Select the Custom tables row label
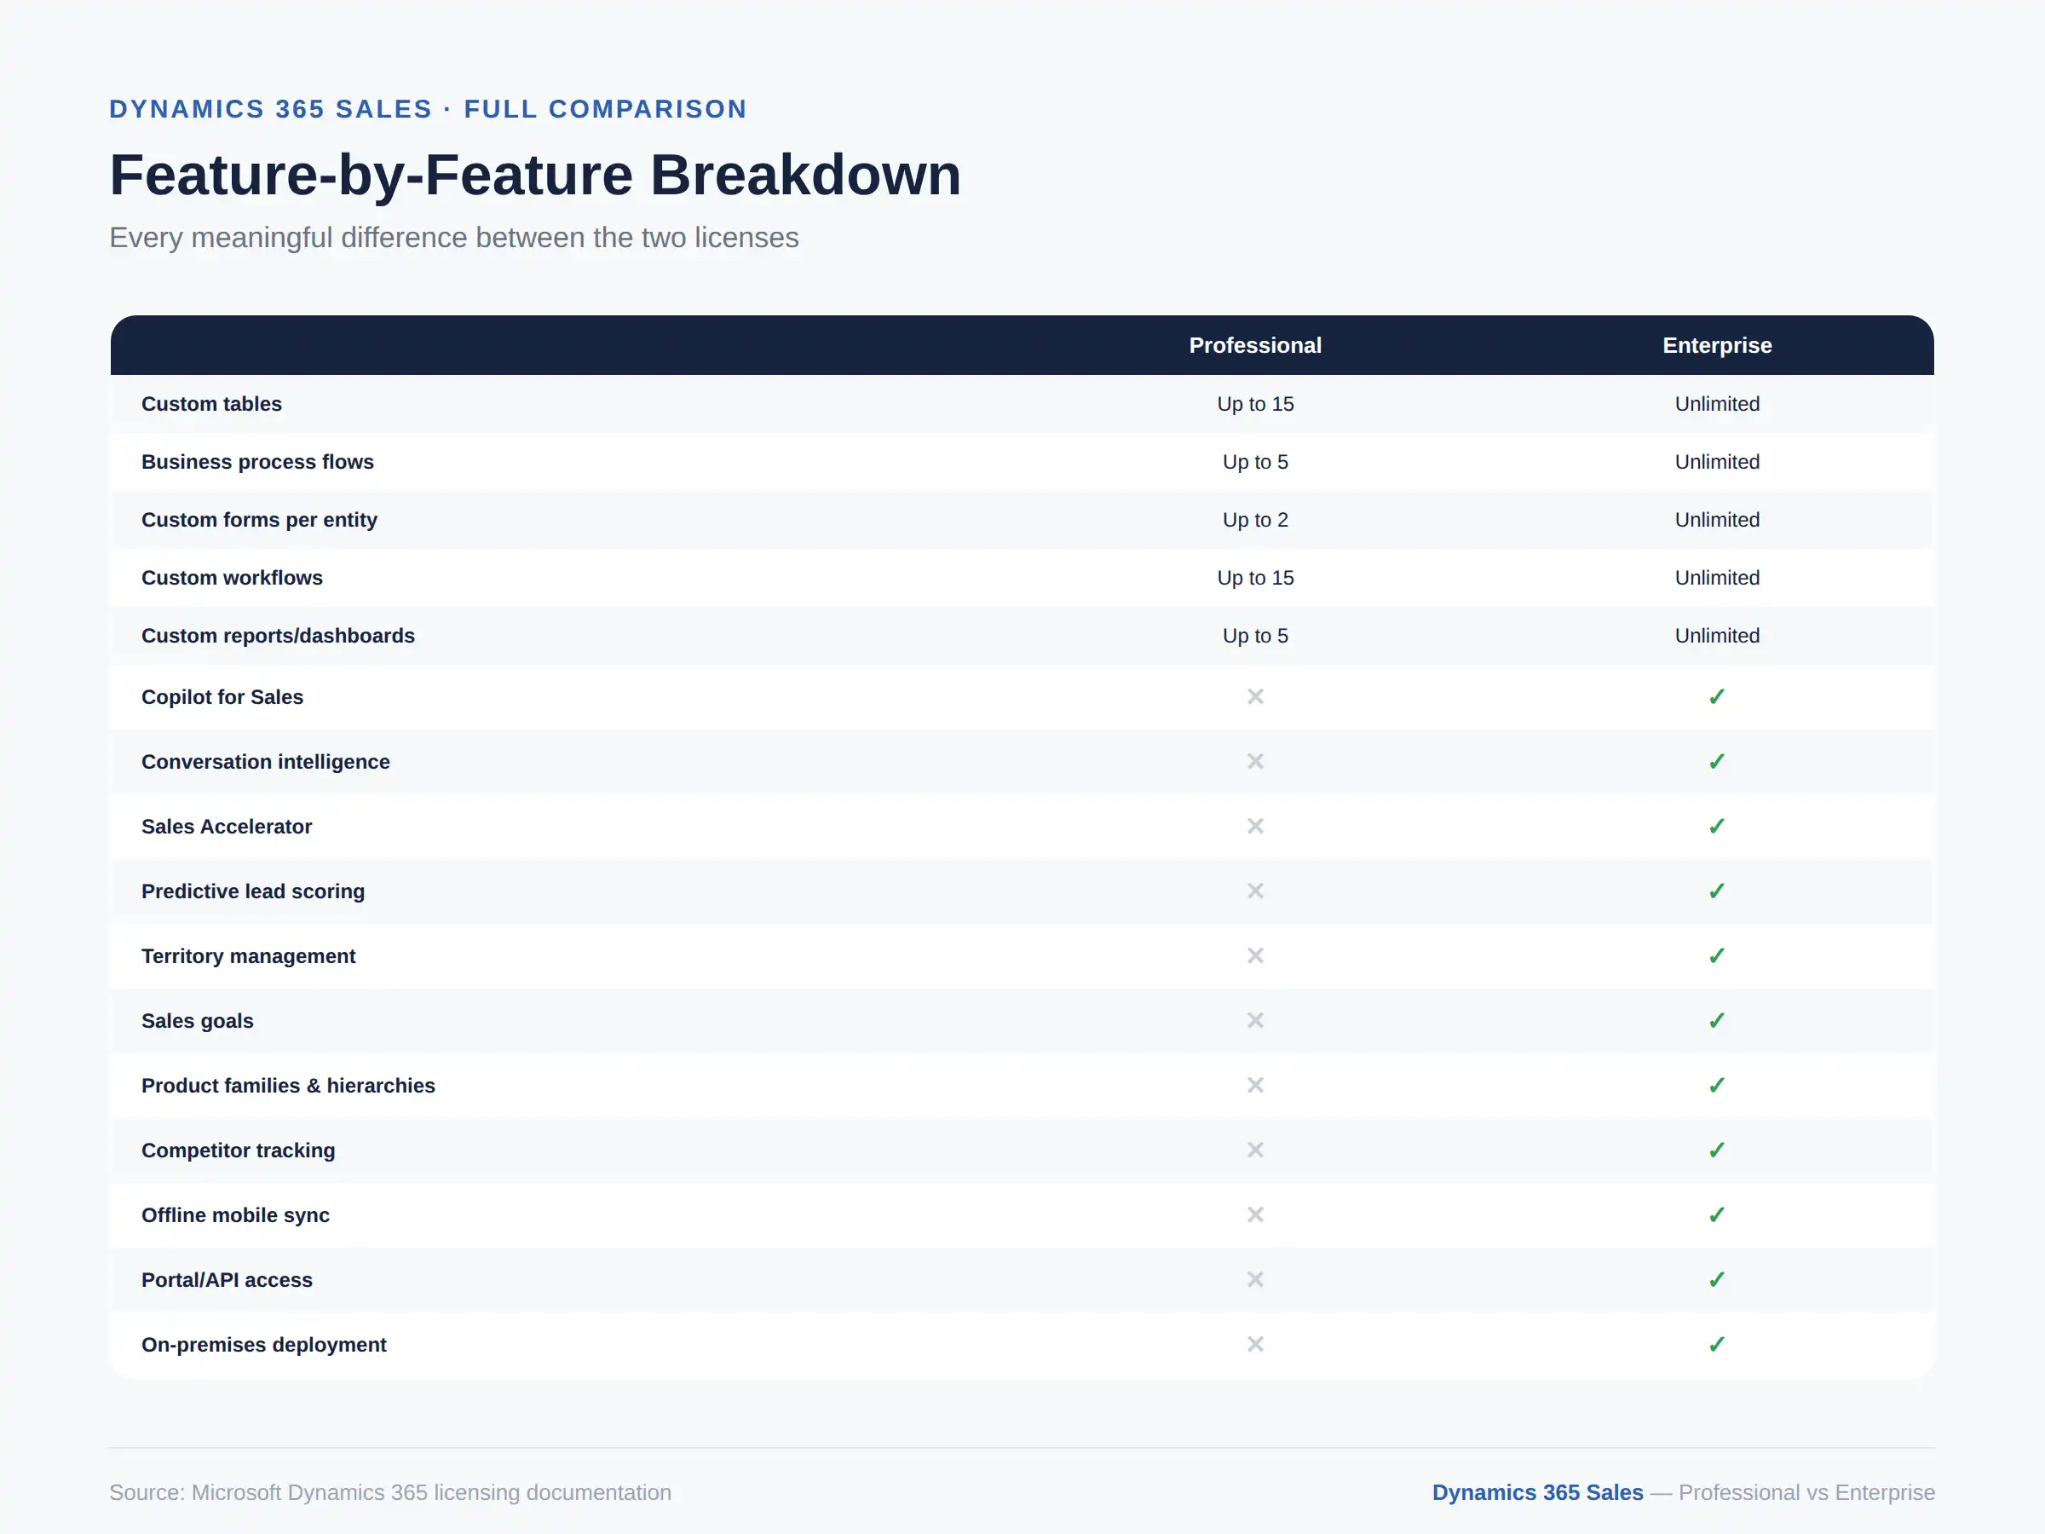2045x1534 pixels. [x=210, y=404]
